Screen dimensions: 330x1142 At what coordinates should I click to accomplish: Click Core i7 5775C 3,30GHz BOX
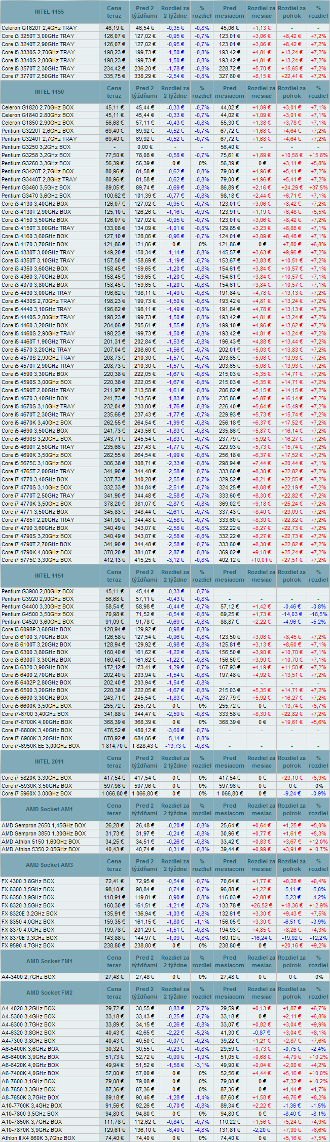click(x=36, y=560)
